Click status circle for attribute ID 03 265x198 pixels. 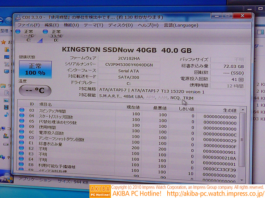click(22, 110)
